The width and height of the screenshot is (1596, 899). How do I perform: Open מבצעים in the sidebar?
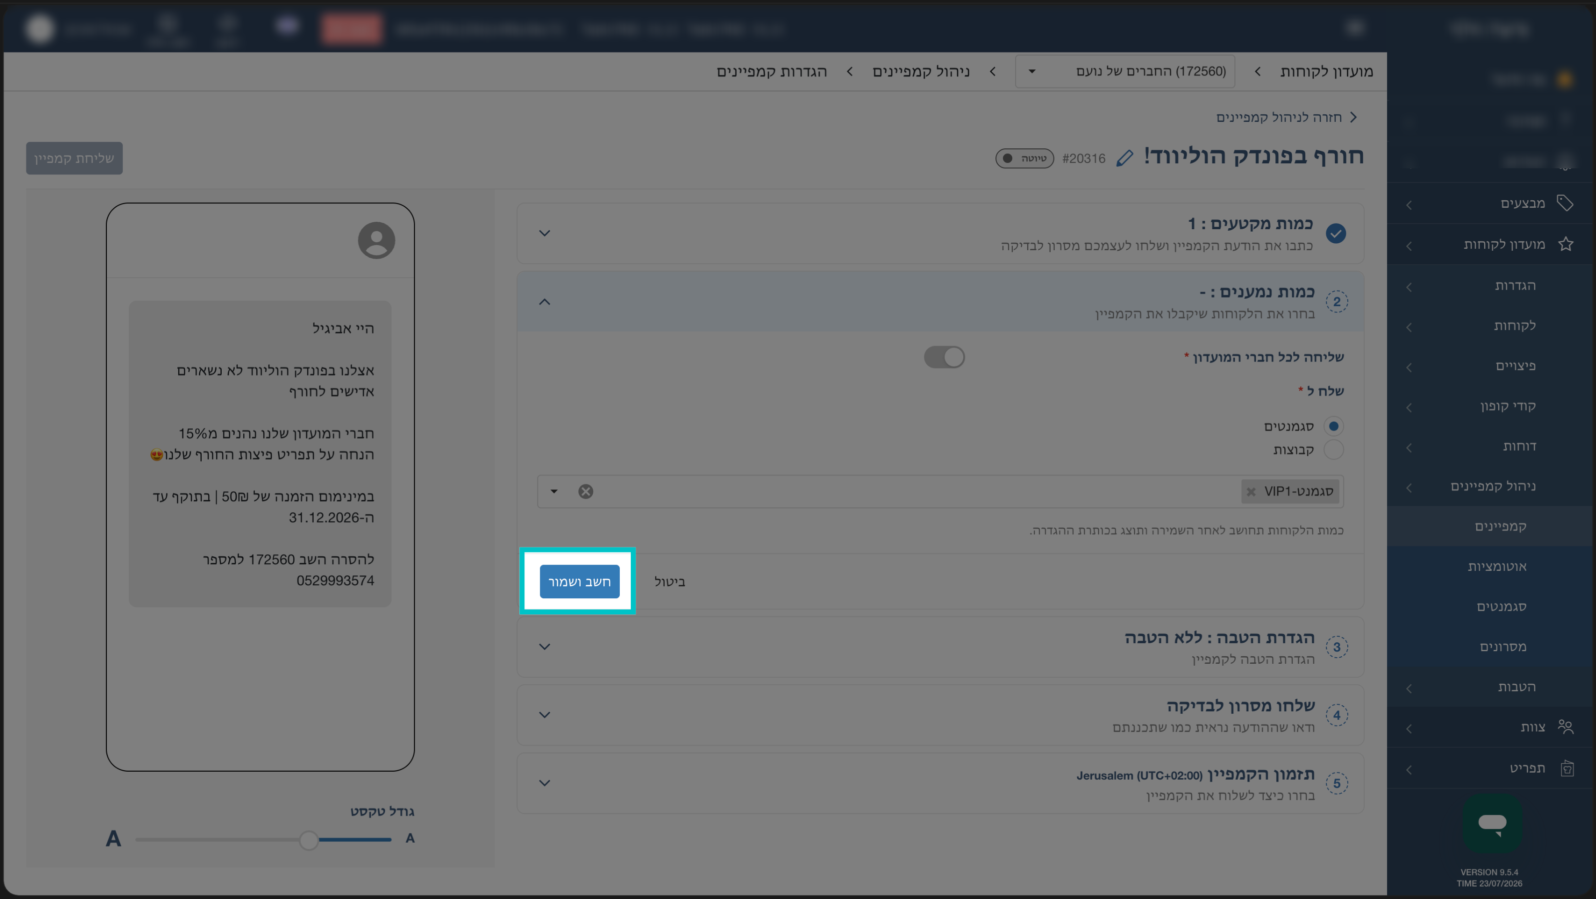(1491, 203)
